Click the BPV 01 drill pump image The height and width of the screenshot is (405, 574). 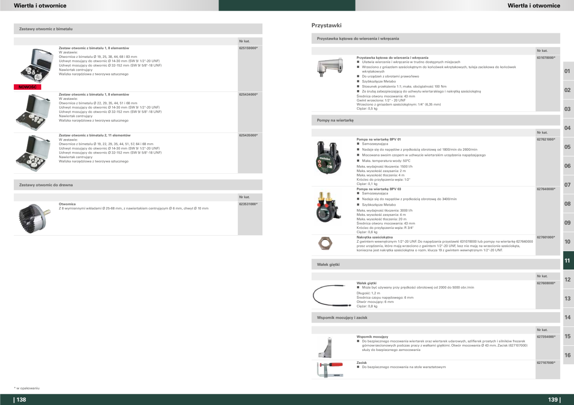coord(330,157)
